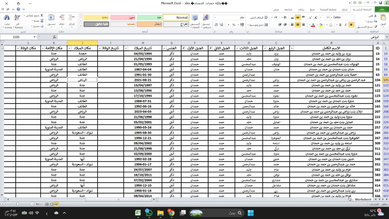
Task: Open Excel from the Windows taskbar
Action: point(138,213)
